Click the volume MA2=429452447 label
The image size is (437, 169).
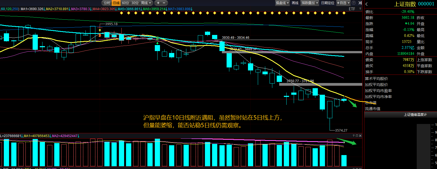pos(65,136)
